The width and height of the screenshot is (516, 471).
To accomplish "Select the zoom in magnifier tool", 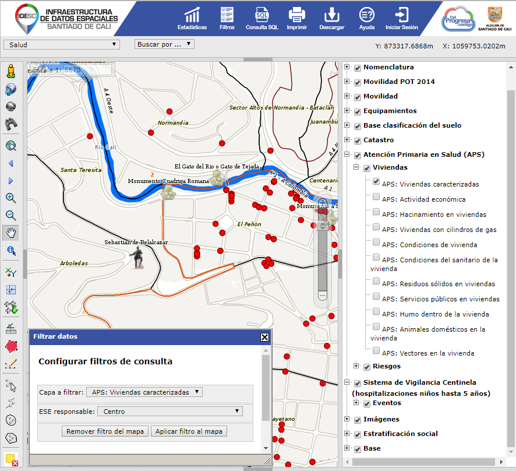I will (x=10, y=198).
